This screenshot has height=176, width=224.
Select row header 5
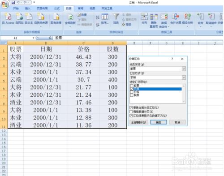pos(4,80)
